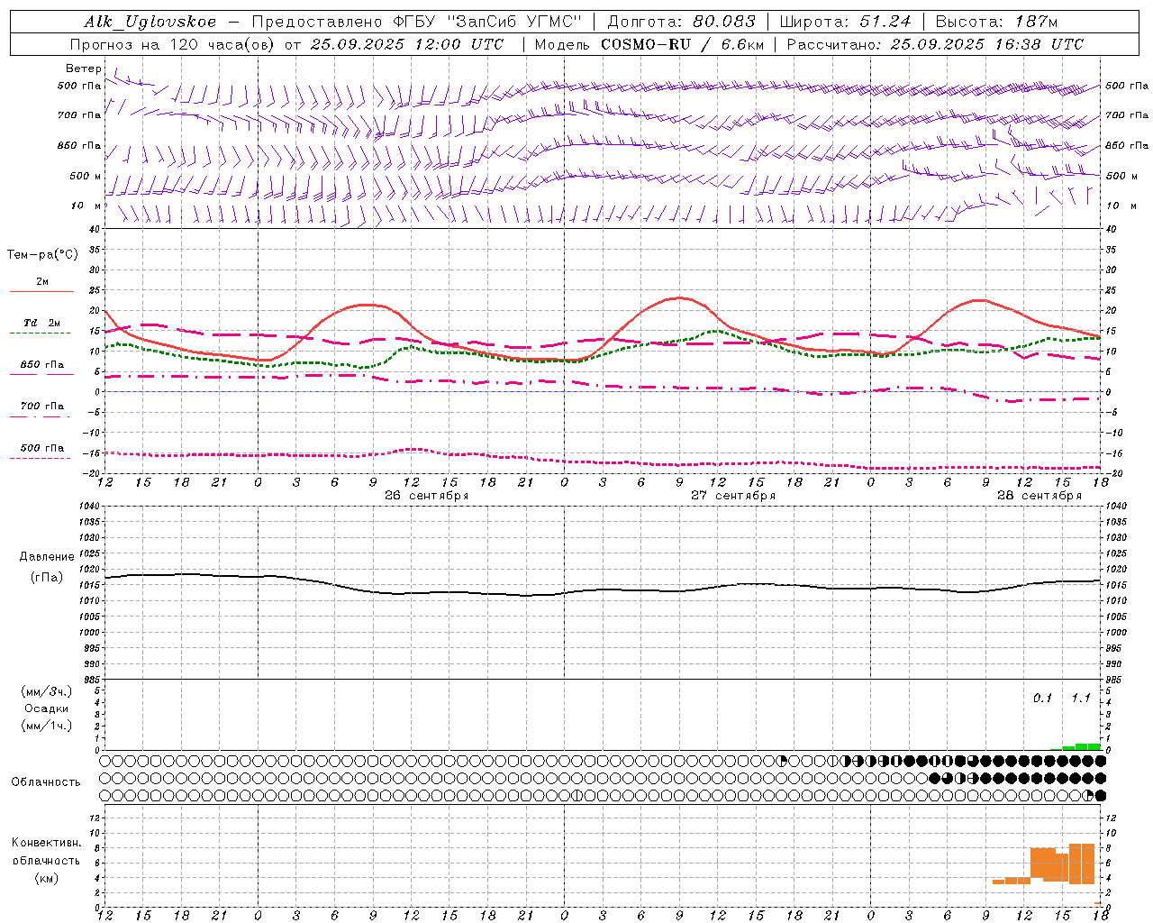Click the 700 гПа temperature legend label
1153x923 pixels.
pyautogui.click(x=42, y=407)
